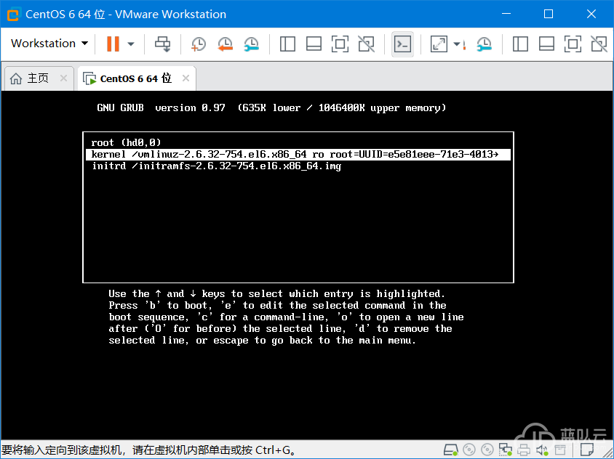Toggle the Unity mode icon beside console view
This screenshot has height=459, width=614.
pos(367,44)
